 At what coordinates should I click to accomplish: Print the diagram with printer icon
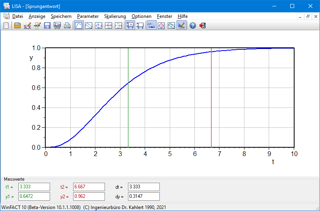[x=67, y=25]
